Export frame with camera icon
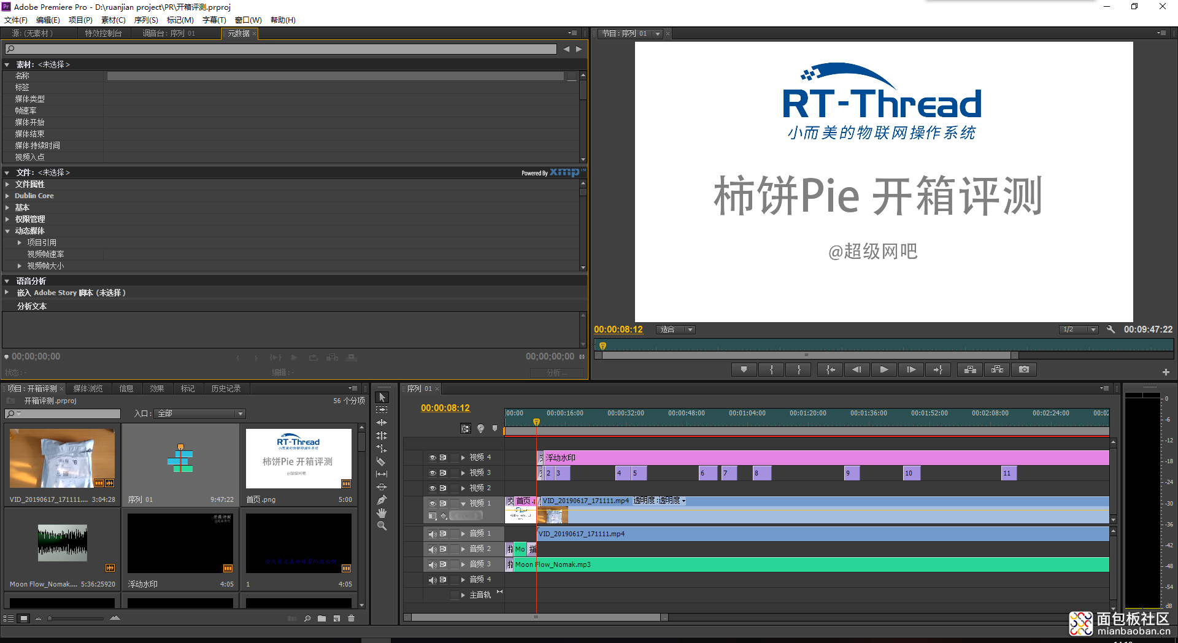Image resolution: width=1178 pixels, height=643 pixels. coord(1024,369)
